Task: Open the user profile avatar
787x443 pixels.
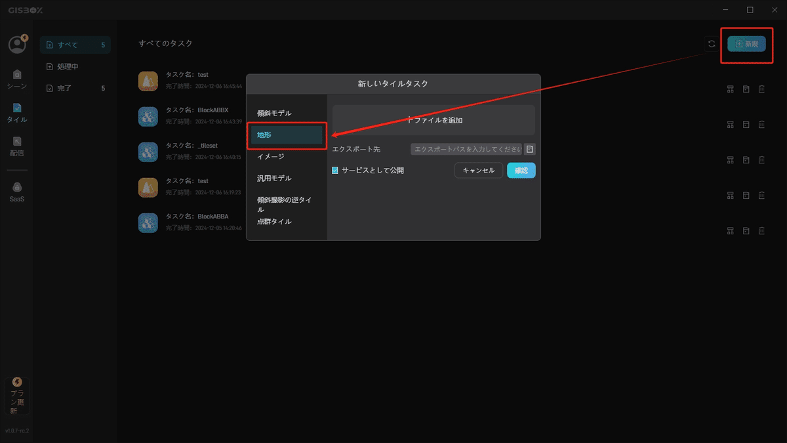Action: [17, 44]
